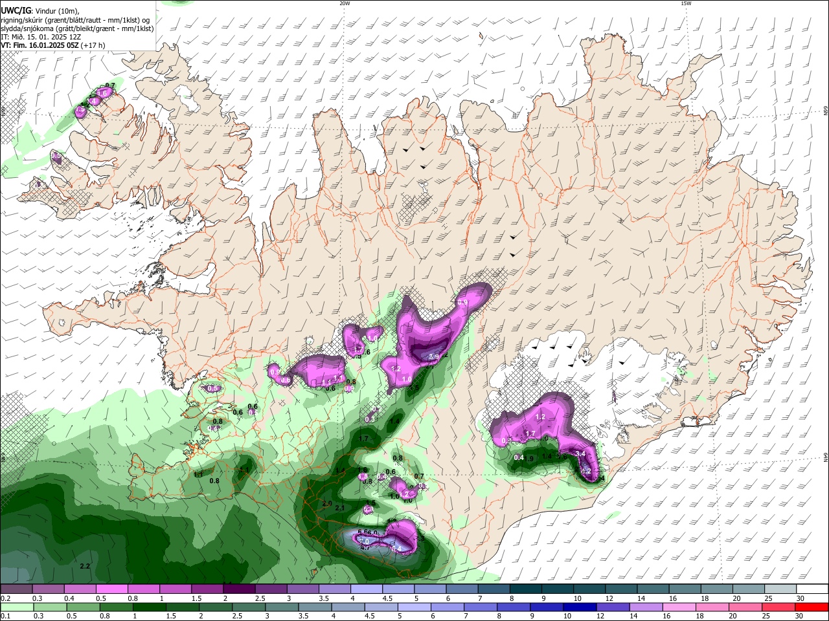829x621 pixels.
Task: Select the deep blue 10–12 swatch, lower scale
Action: click(581, 607)
